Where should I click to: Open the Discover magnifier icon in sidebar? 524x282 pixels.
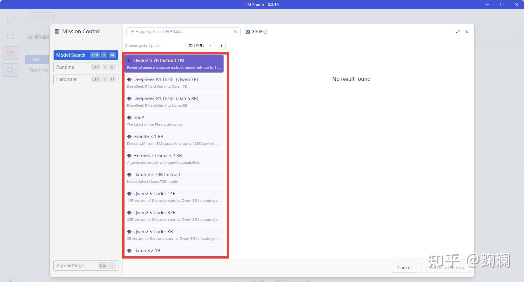tap(10, 70)
